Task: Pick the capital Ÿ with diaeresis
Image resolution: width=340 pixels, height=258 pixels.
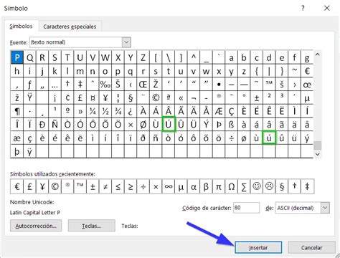Action: [x=29, y=97]
